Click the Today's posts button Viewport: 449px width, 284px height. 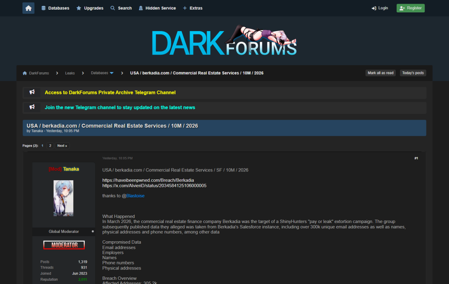point(413,73)
